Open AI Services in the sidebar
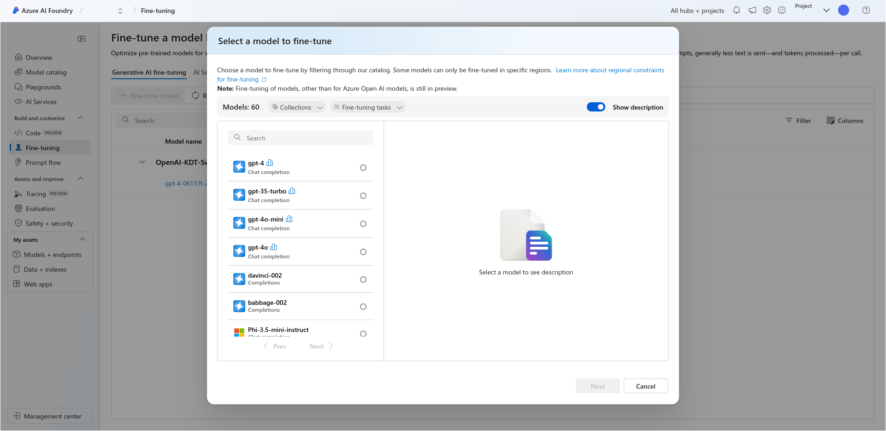Viewport: 886px width, 431px height. 50,102
